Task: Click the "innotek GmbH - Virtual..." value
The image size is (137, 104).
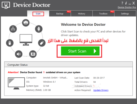Action: [x=55, y=78]
